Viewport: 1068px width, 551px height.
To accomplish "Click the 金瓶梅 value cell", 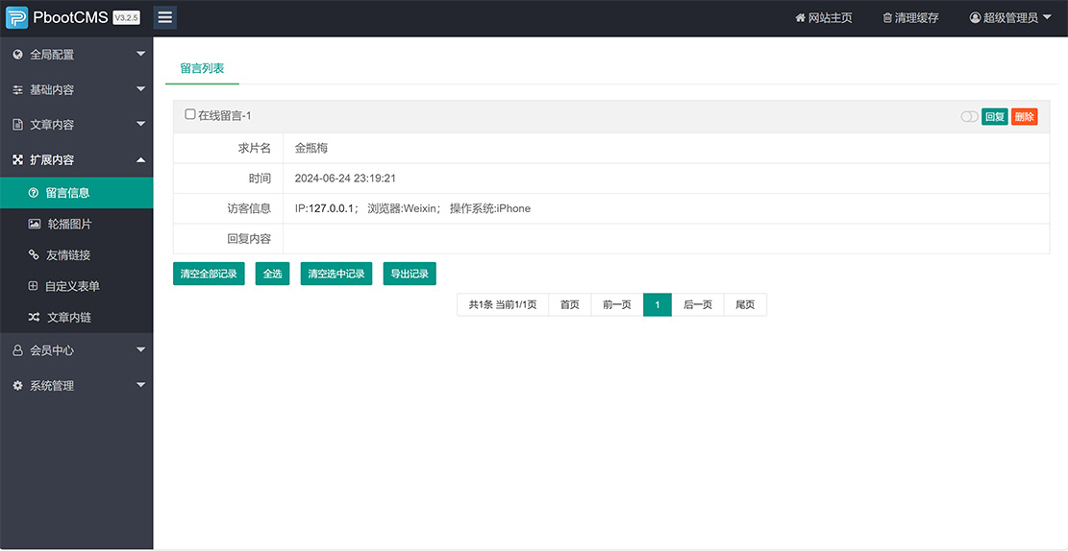I will click(x=666, y=148).
